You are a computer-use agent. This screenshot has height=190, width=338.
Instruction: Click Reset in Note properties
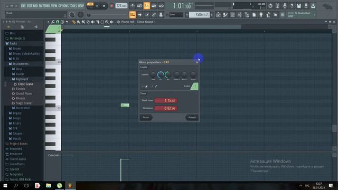(x=146, y=117)
